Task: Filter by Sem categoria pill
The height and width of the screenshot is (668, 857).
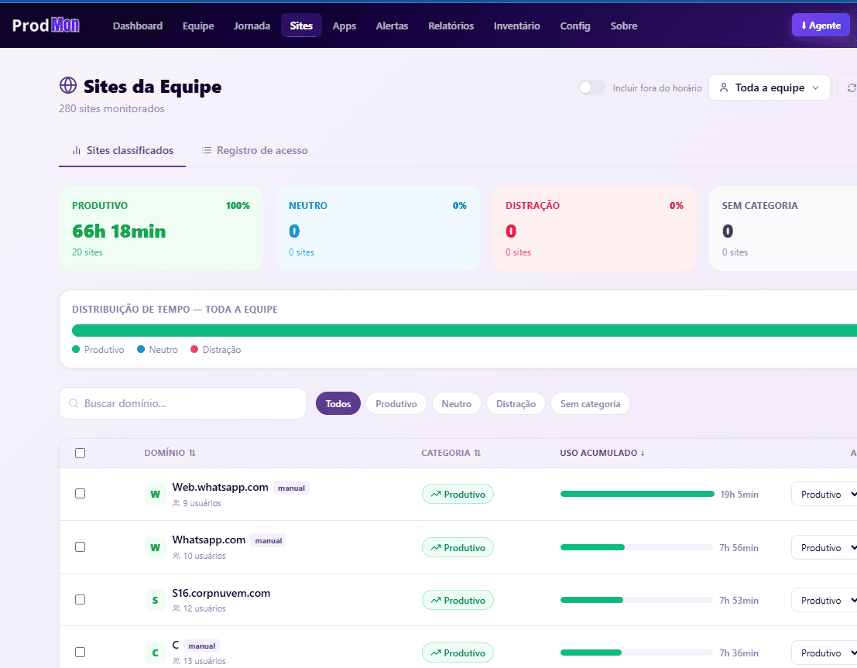Action: (590, 403)
